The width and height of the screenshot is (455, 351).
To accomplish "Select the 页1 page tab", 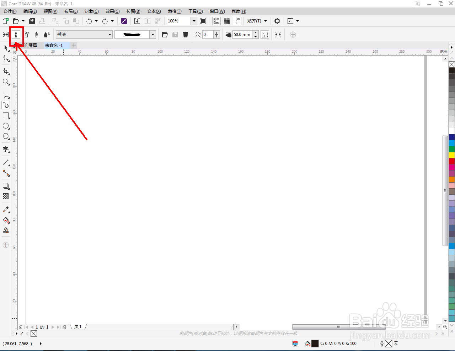I will point(78,327).
